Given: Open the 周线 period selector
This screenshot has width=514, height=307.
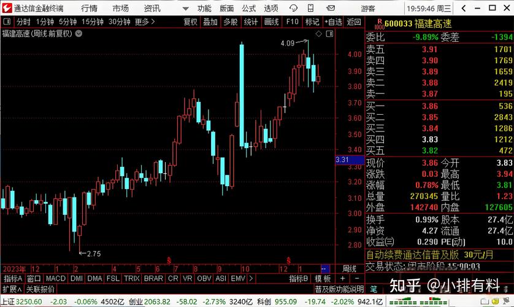Looking at the screenshot, I should (x=349, y=269).
